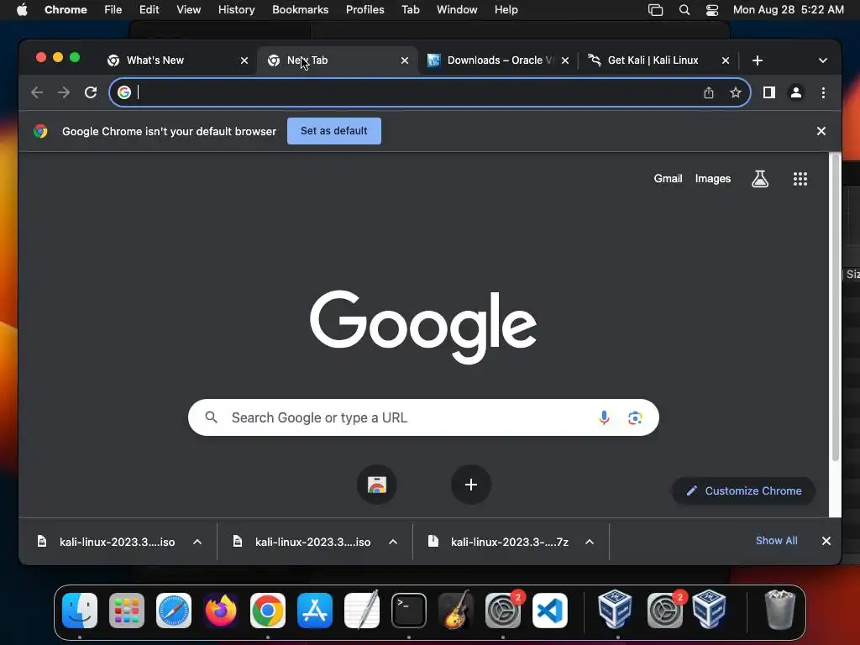Open the Apple menu

tap(22, 10)
